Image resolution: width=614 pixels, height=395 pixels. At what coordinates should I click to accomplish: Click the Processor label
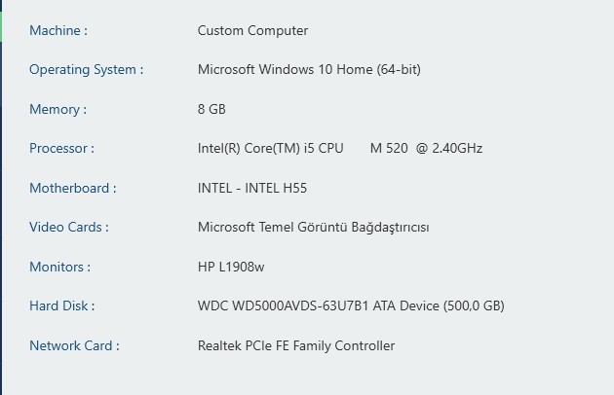[x=61, y=149]
